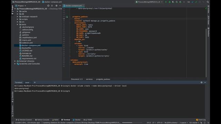Open the Pylint tool window
221x124 pixels.
point(55,120)
